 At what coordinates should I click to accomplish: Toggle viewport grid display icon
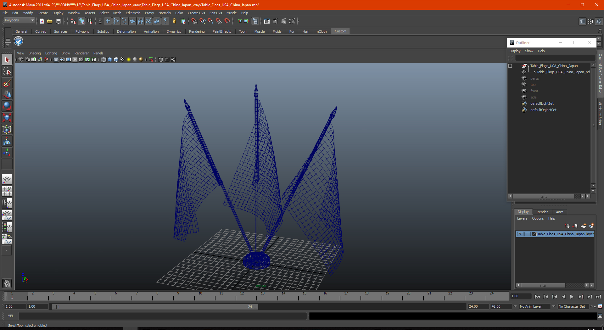tap(56, 59)
